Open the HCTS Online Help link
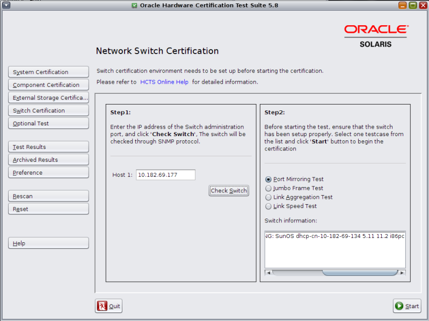 click(164, 82)
